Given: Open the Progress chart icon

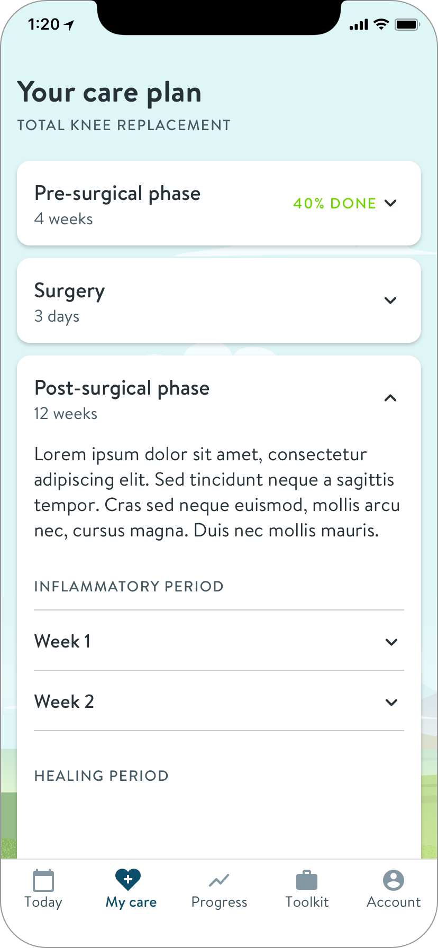Looking at the screenshot, I should (x=219, y=880).
